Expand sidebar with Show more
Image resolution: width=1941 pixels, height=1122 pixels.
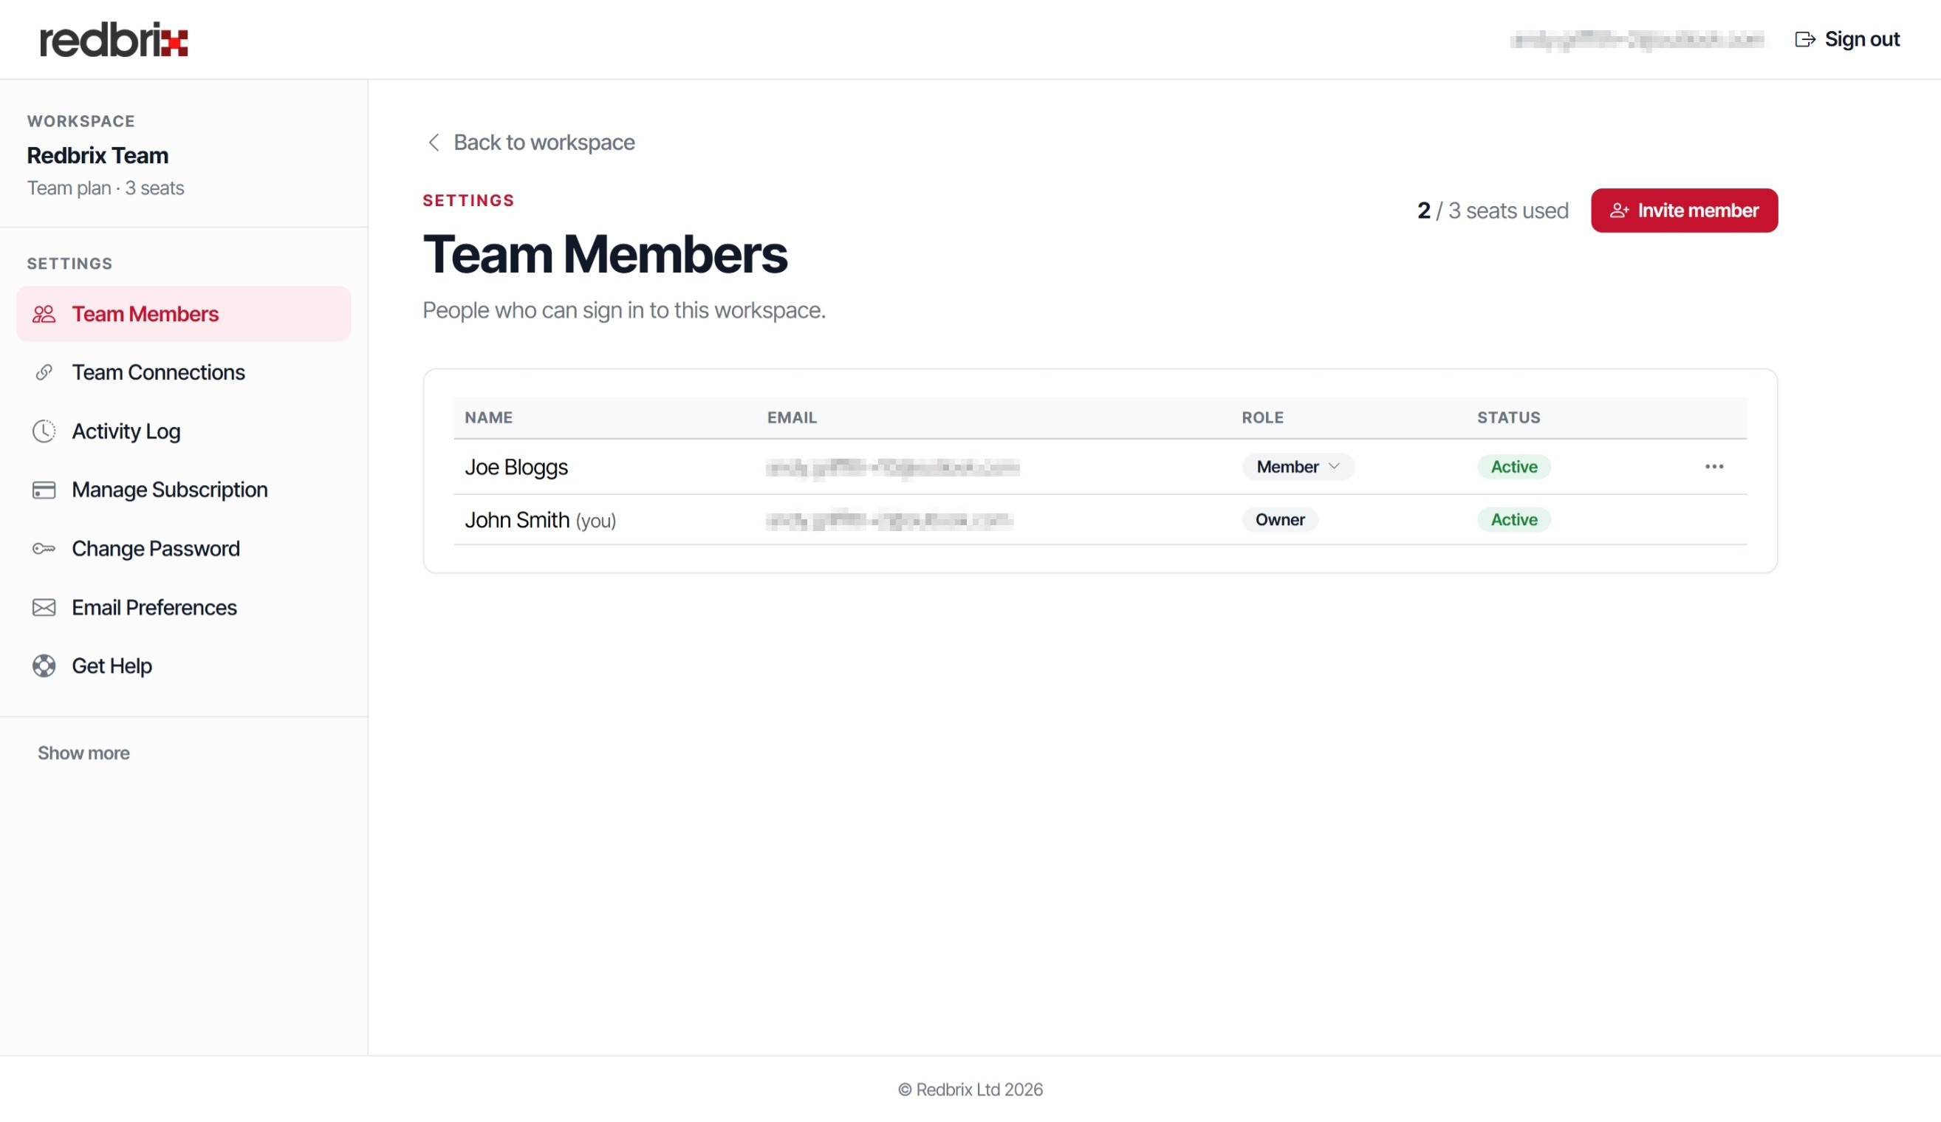(x=83, y=753)
